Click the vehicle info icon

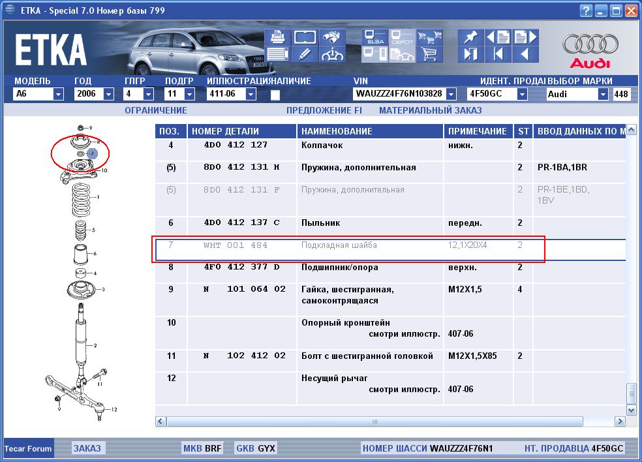tap(332, 55)
